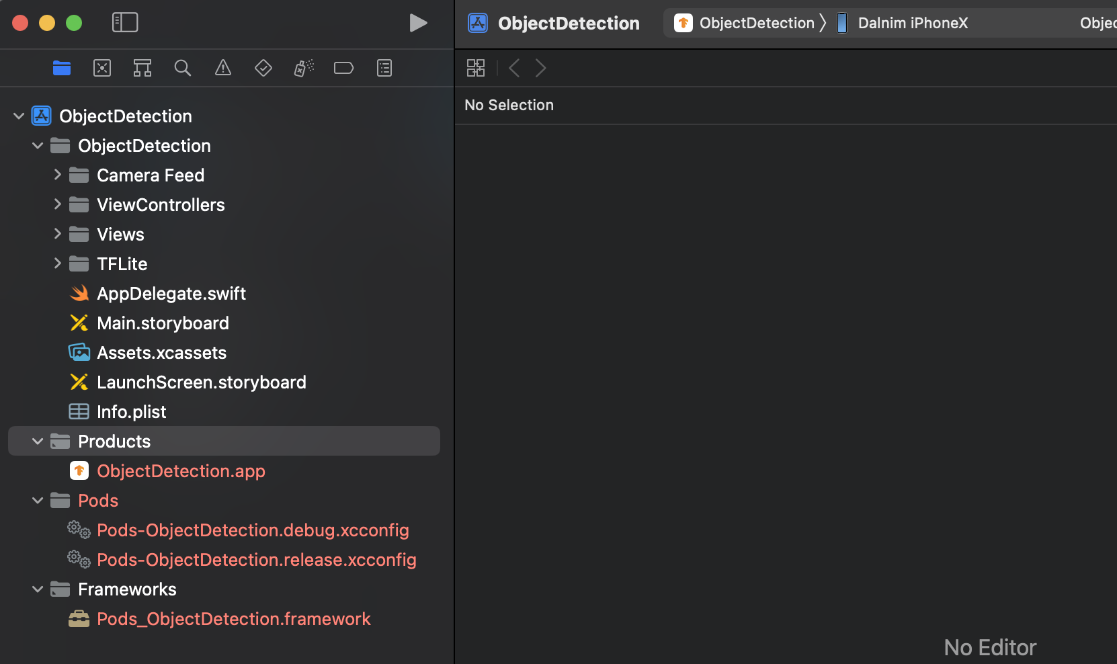
Task: Choose the Dalnim iPhoneX run destination
Action: coord(913,23)
